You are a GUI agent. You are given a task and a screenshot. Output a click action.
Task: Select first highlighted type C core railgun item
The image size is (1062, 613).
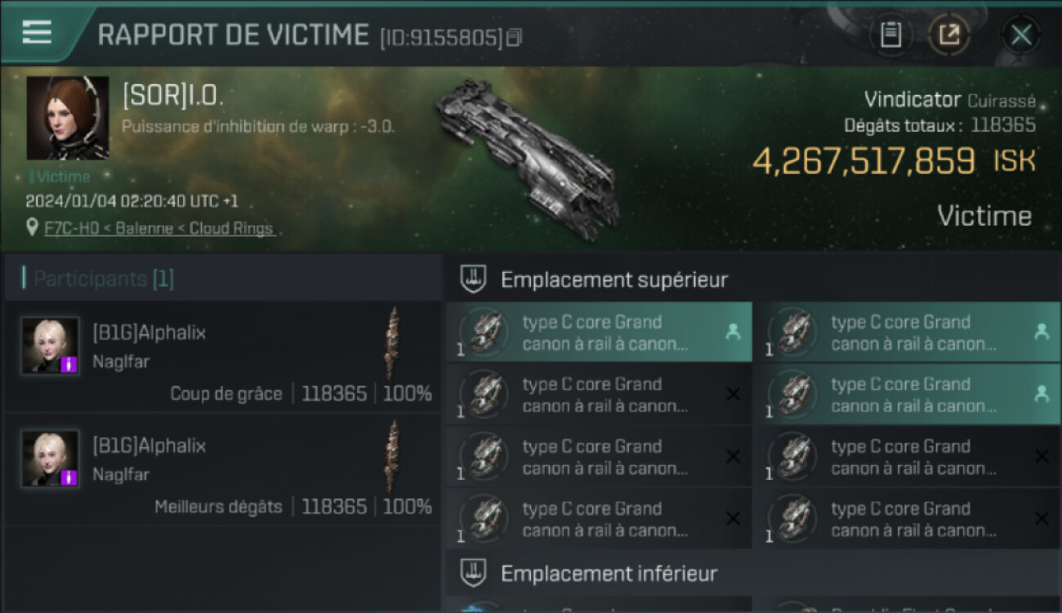tap(599, 332)
